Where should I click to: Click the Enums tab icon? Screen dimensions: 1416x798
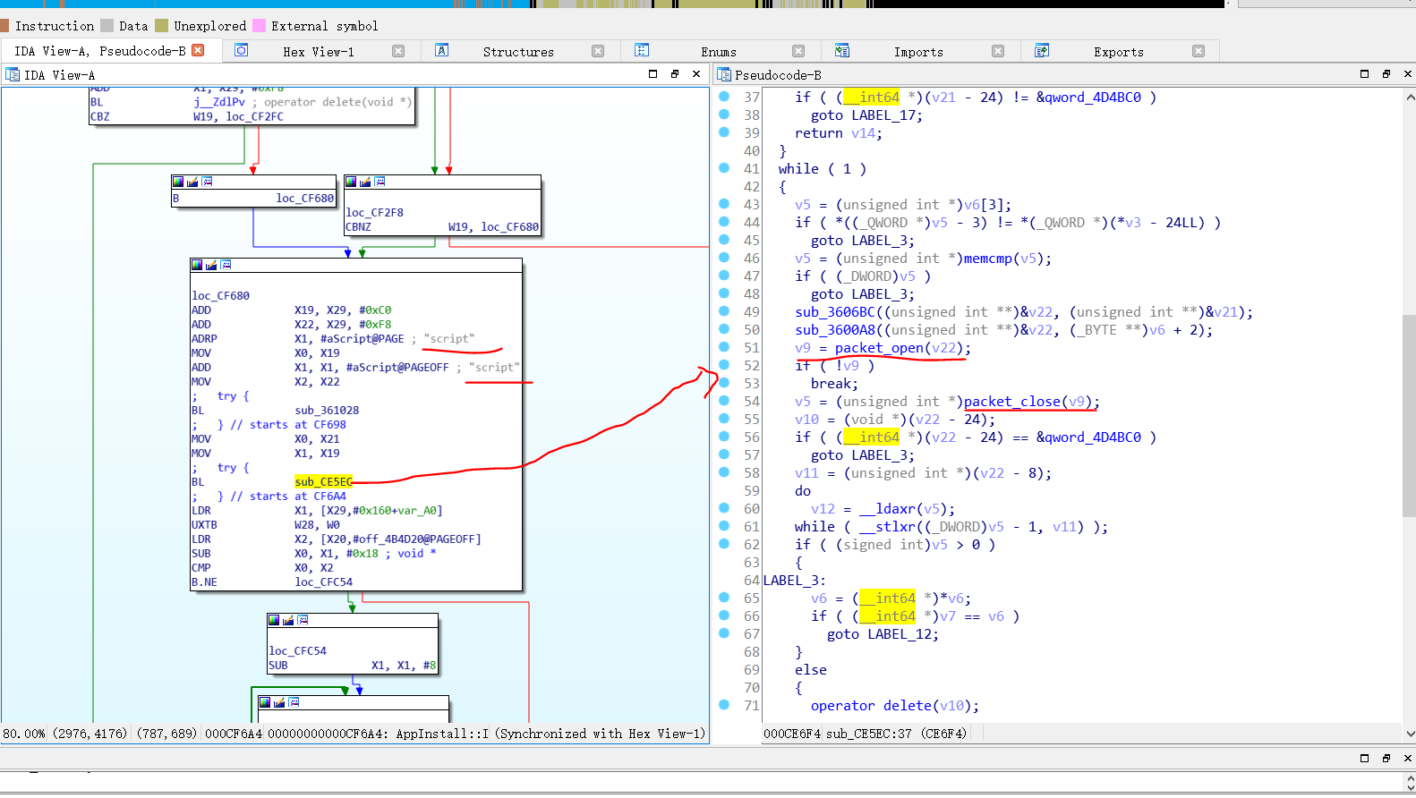[x=642, y=51]
